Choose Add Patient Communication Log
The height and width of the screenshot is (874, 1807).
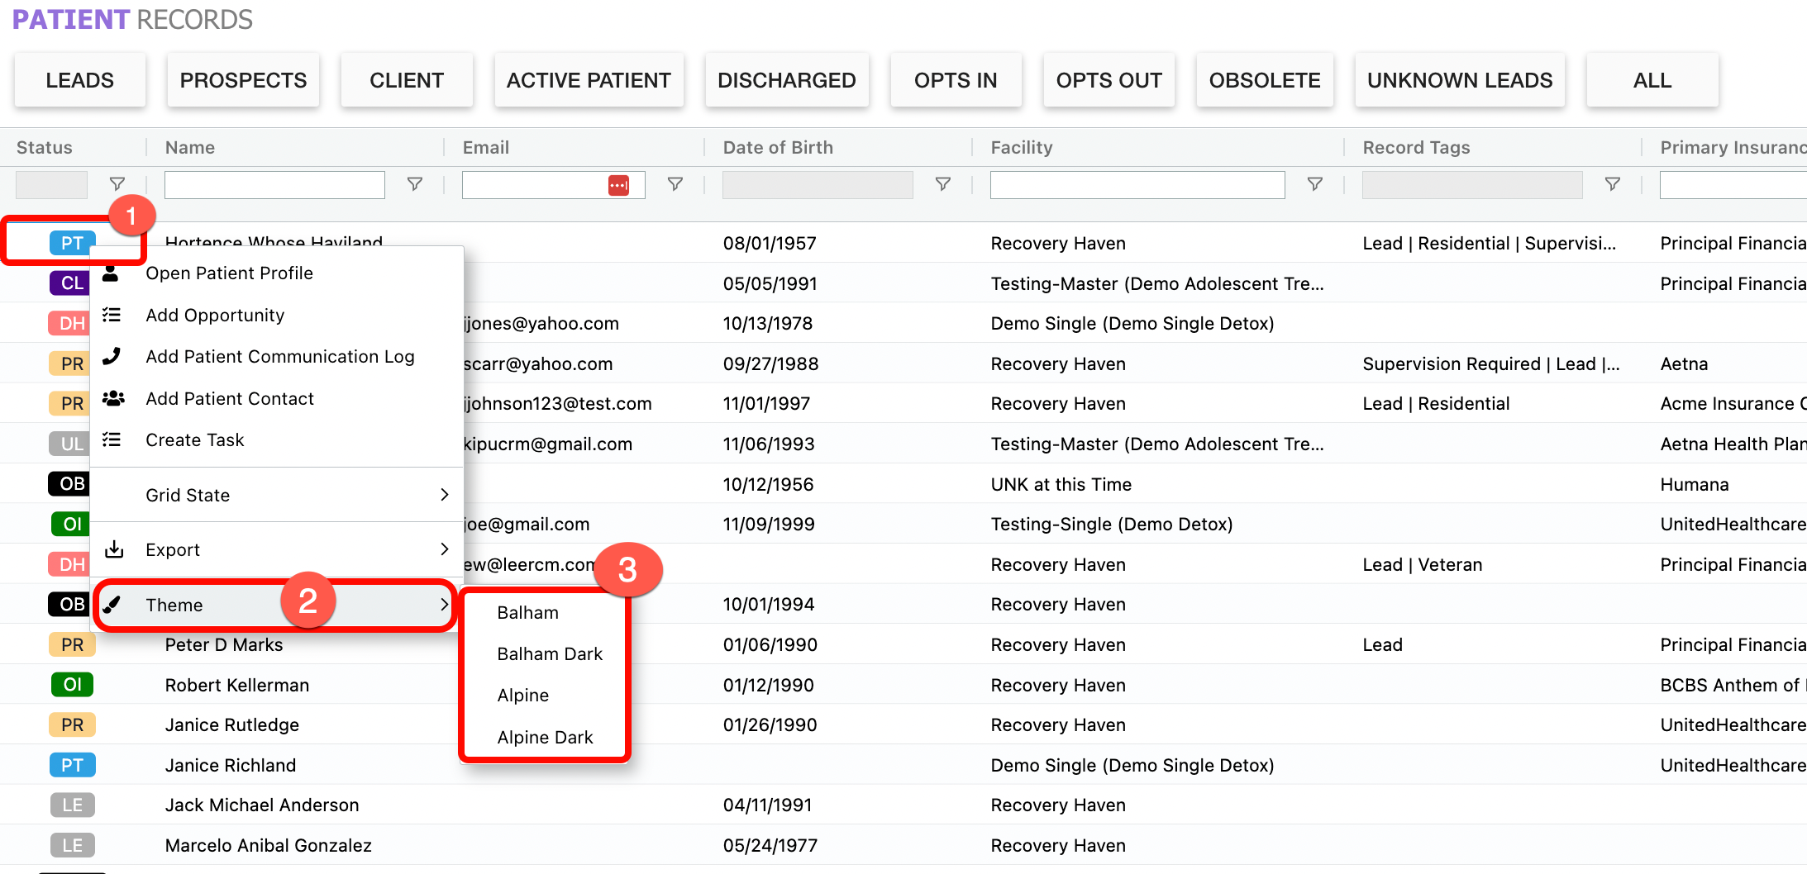pyautogui.click(x=279, y=357)
